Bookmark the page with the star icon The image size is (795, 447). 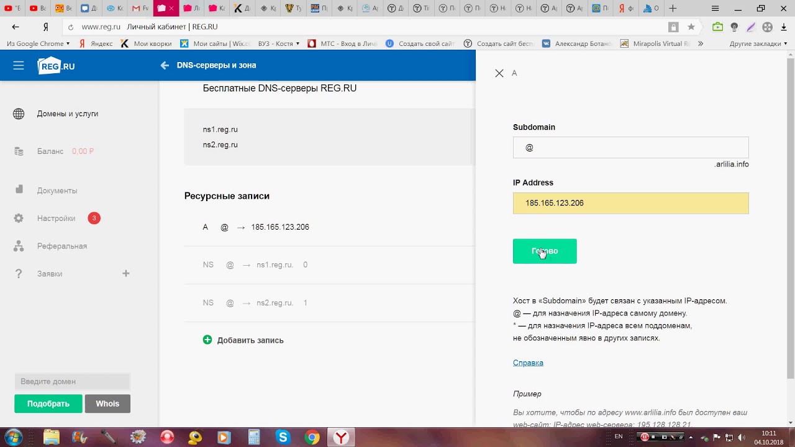(691, 27)
